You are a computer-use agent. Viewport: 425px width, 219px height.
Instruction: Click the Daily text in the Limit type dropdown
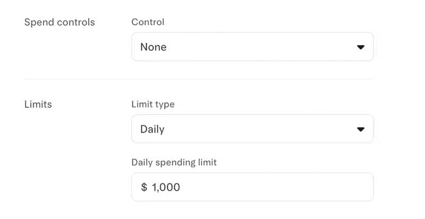(152, 129)
